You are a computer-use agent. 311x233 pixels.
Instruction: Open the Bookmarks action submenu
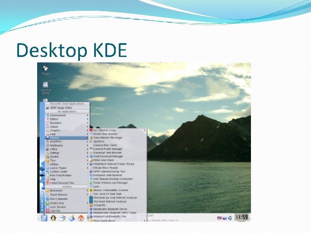(x=67, y=191)
